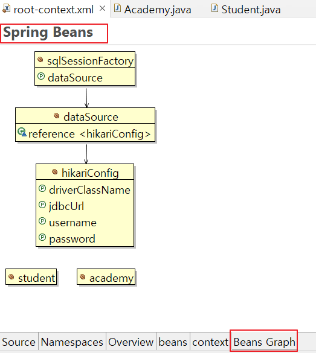Click the Java file icon on Student.java tab
This screenshot has width=316, height=353.
click(215, 8)
